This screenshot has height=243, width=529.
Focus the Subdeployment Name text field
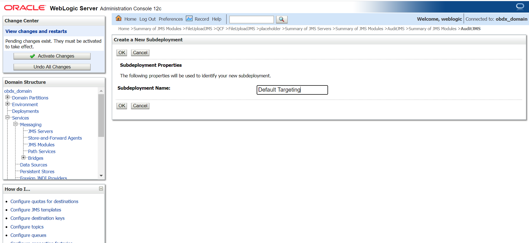292,90
